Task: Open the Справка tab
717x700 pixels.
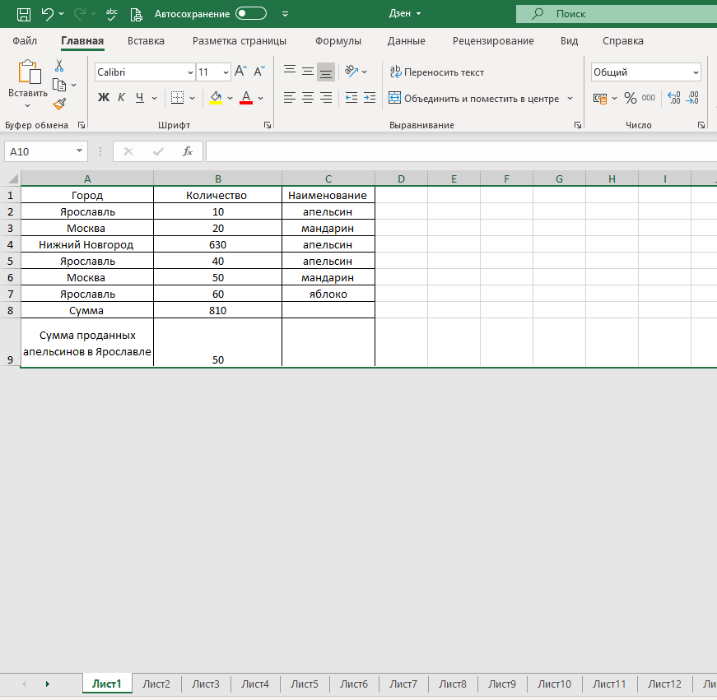Action: pos(623,40)
